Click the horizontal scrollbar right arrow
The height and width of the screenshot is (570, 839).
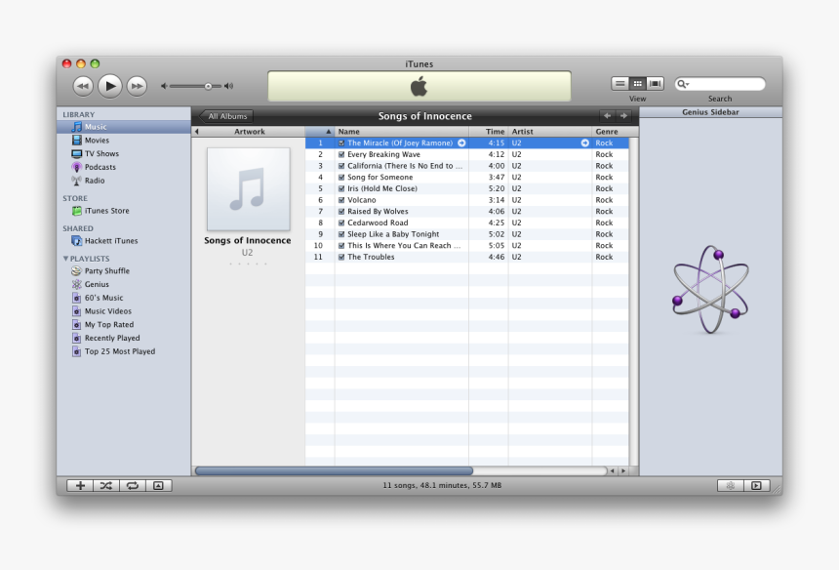point(623,471)
